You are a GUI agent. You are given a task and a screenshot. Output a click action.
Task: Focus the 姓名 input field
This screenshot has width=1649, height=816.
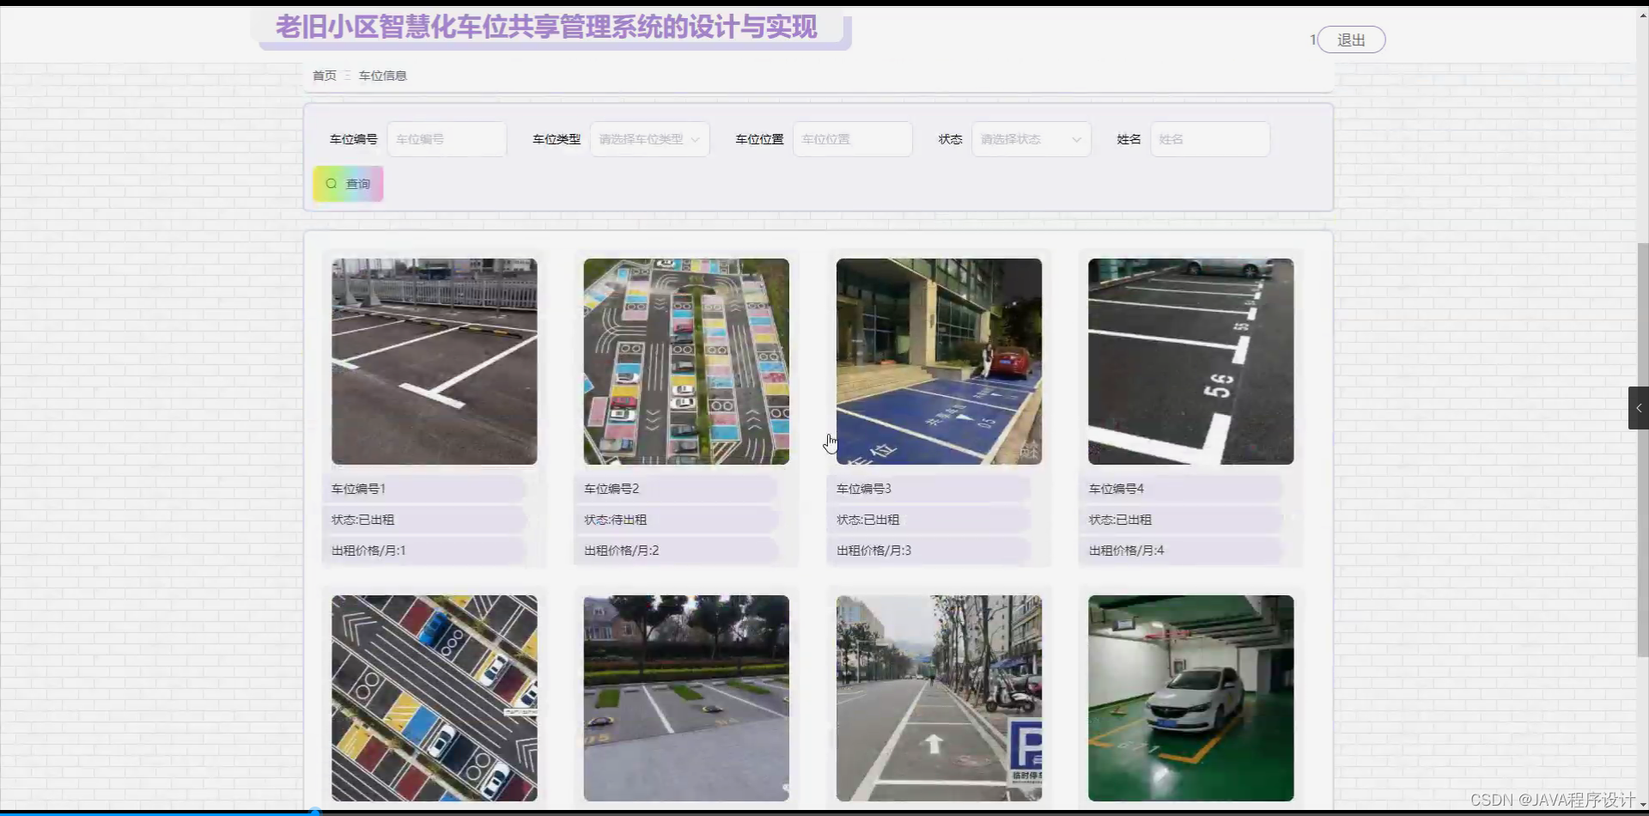[1209, 139]
